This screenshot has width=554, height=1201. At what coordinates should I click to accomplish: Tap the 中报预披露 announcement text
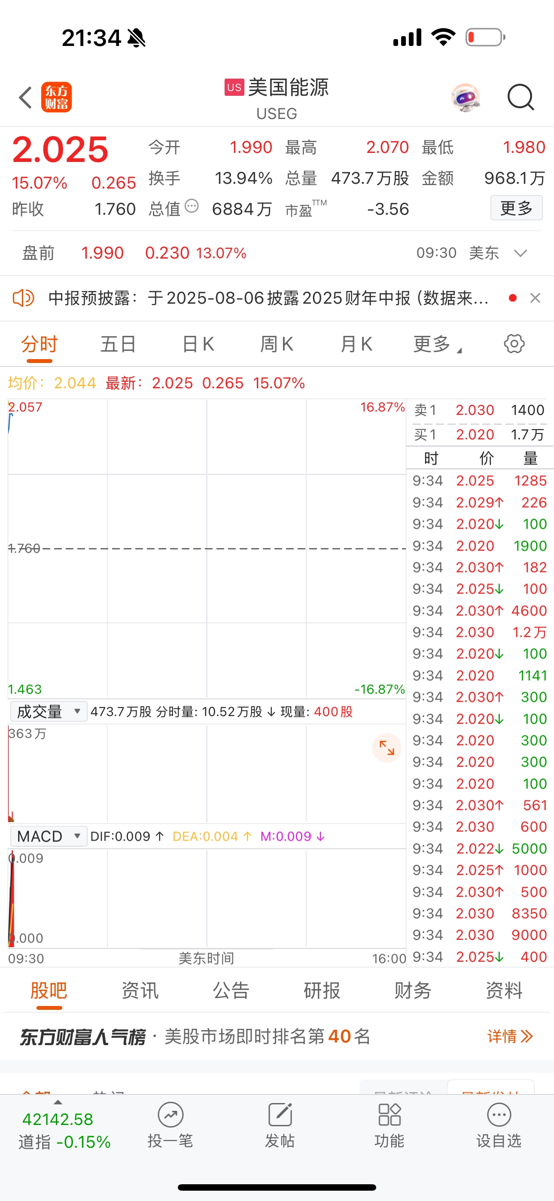(x=268, y=298)
